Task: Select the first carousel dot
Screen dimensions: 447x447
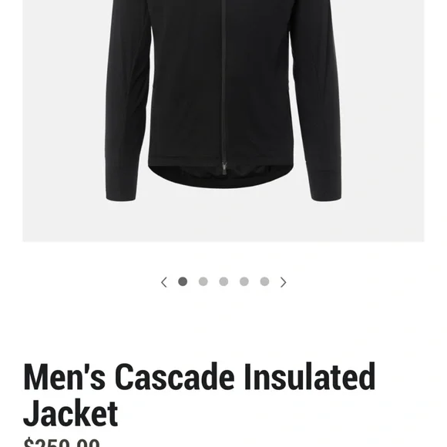Action: pyautogui.click(x=183, y=281)
